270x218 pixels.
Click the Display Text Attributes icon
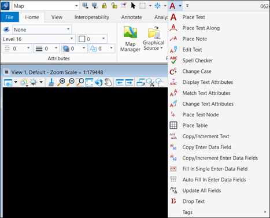173,82
